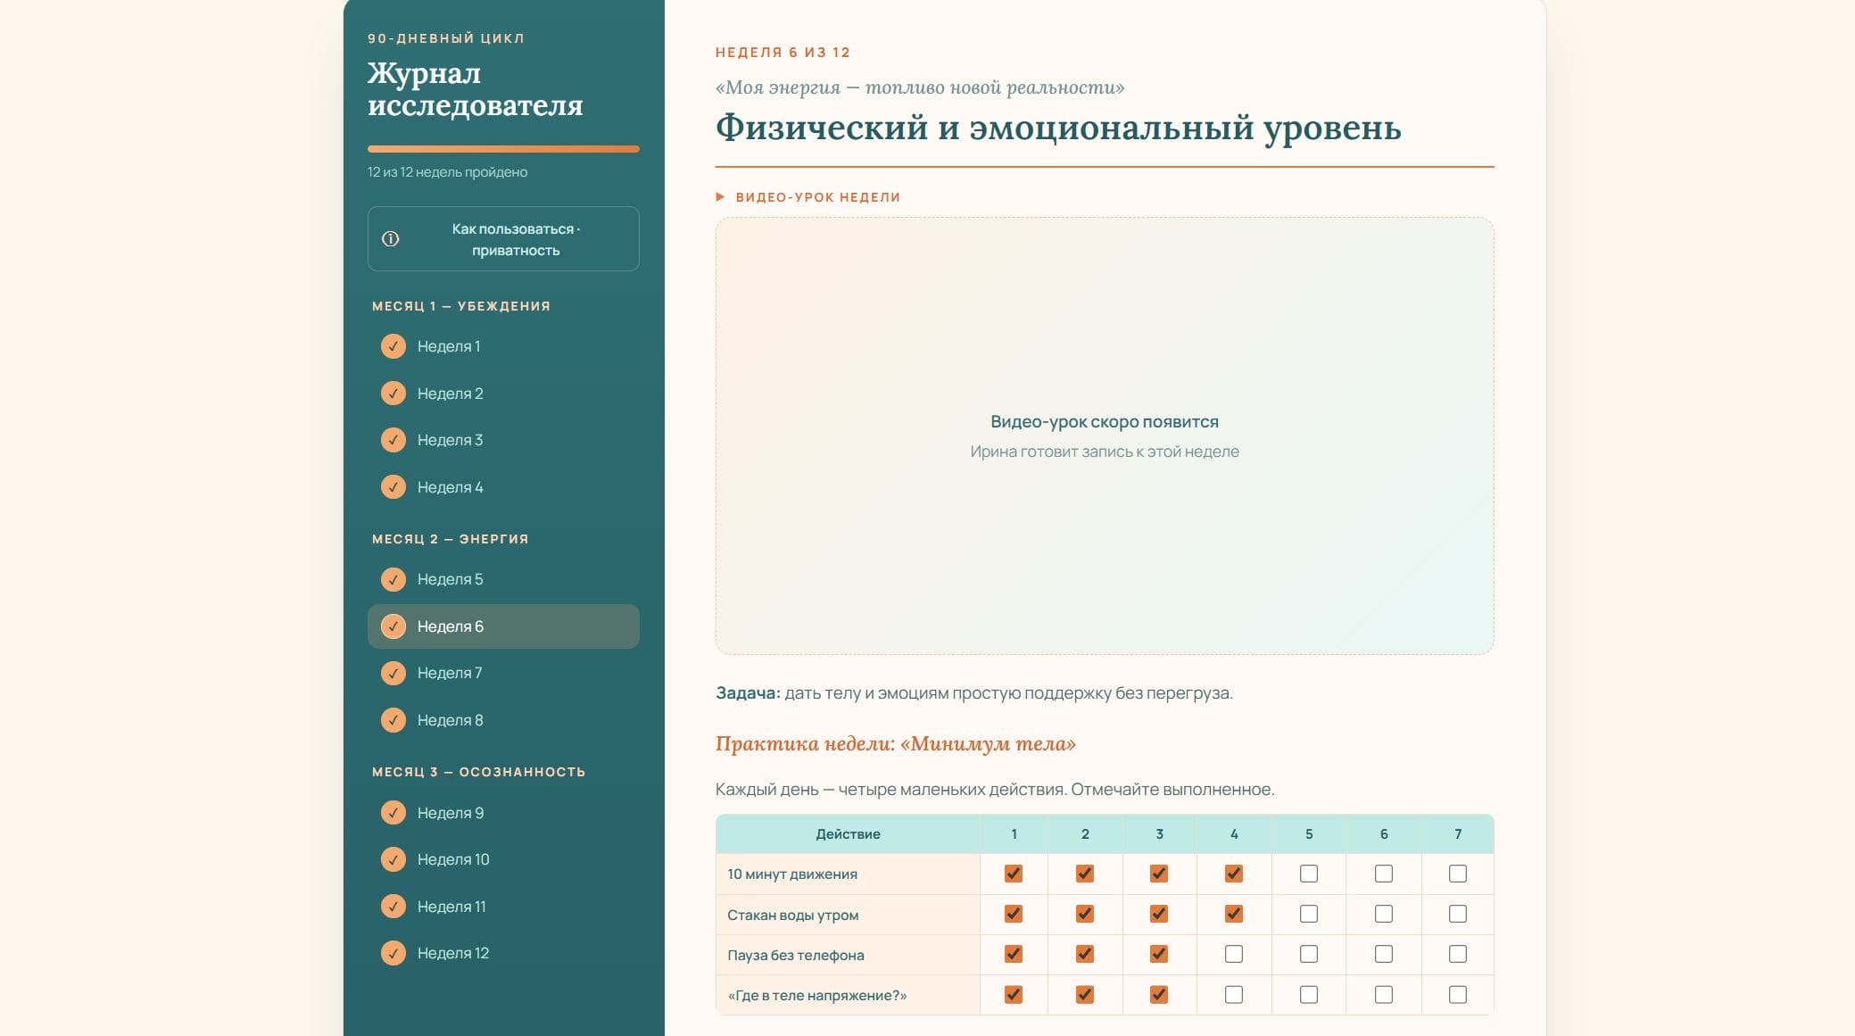Viewport: 1855px width, 1036px height.
Task: Uncheck day 2 for «Где в теле напряжение?»
Action: point(1085,994)
